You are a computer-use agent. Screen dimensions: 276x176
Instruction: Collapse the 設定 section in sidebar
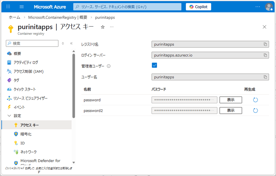tap(9, 116)
